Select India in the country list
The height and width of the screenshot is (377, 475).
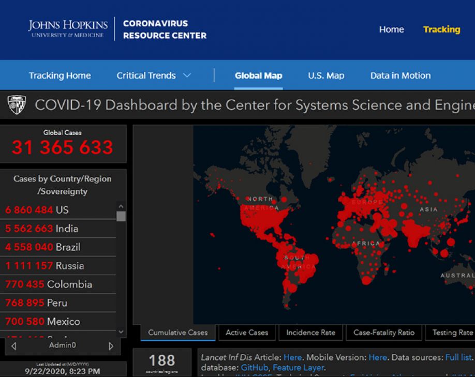point(58,228)
